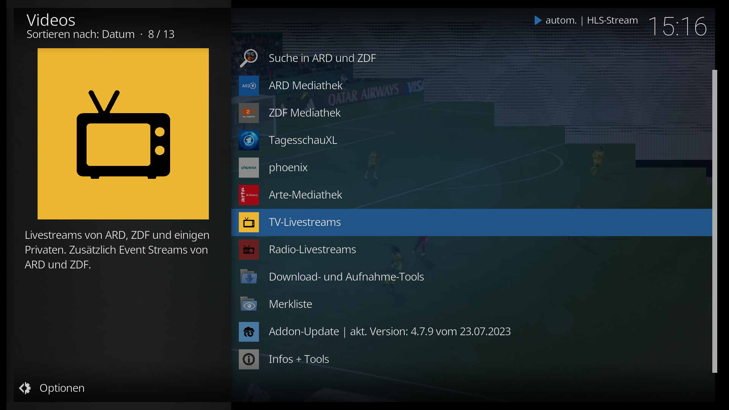Select Addon-Update version 4.7.9 entry
Screen dimensions: 729x410
[472, 331]
